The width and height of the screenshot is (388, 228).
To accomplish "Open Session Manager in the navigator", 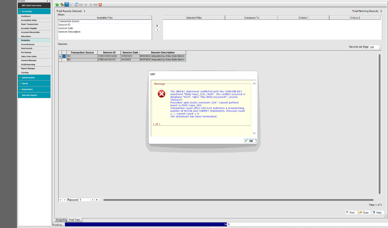I will click(28, 60).
